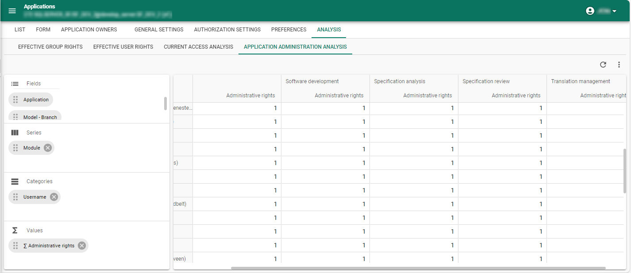Open the hamburger navigation menu
This screenshot has height=273, width=631.
click(12, 11)
